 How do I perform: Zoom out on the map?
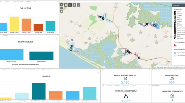coord(62,8)
